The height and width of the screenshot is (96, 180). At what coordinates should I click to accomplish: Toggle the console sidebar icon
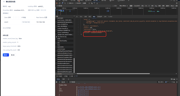pos(57,82)
